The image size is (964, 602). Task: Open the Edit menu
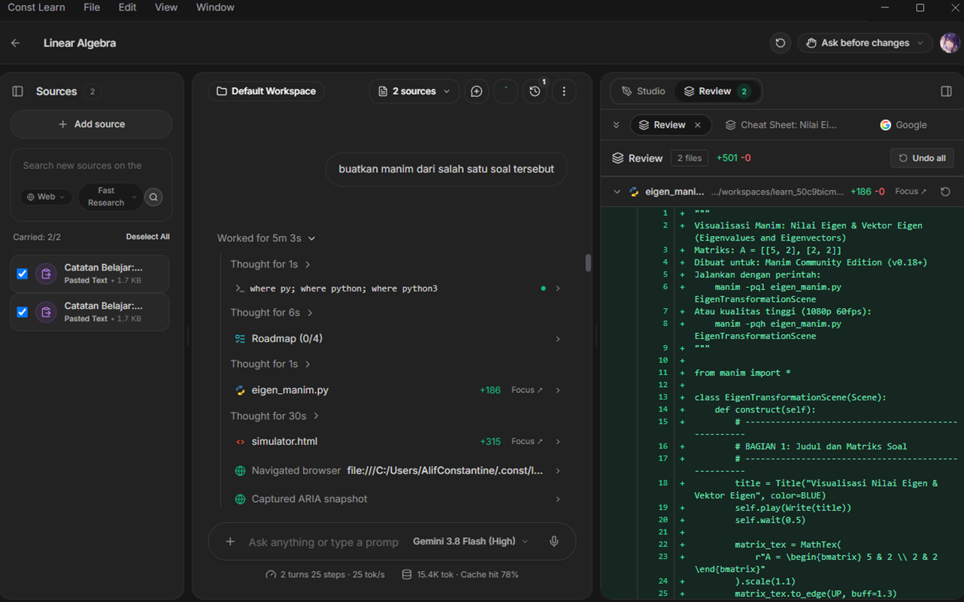pyautogui.click(x=128, y=8)
